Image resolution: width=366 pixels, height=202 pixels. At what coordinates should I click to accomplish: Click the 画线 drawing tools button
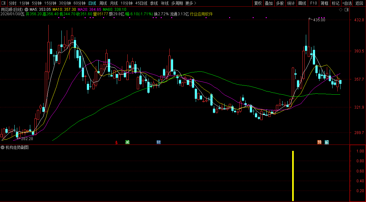click(x=302, y=3)
